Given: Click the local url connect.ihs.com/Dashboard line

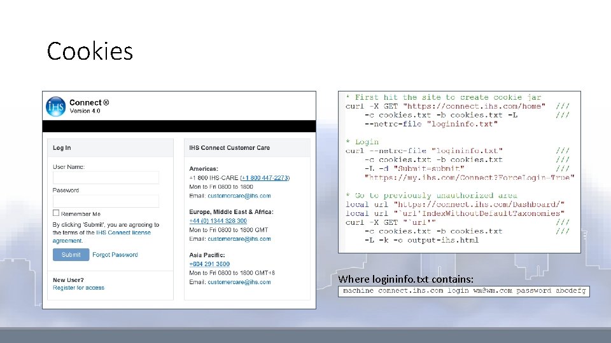Looking at the screenshot, I should [x=454, y=205].
